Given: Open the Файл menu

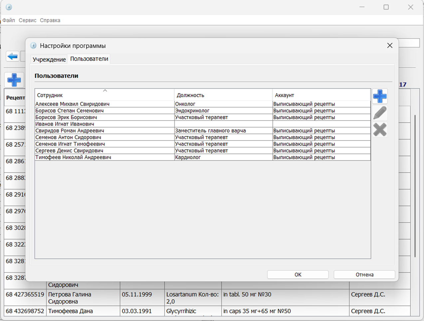Looking at the screenshot, I should click(9, 20).
